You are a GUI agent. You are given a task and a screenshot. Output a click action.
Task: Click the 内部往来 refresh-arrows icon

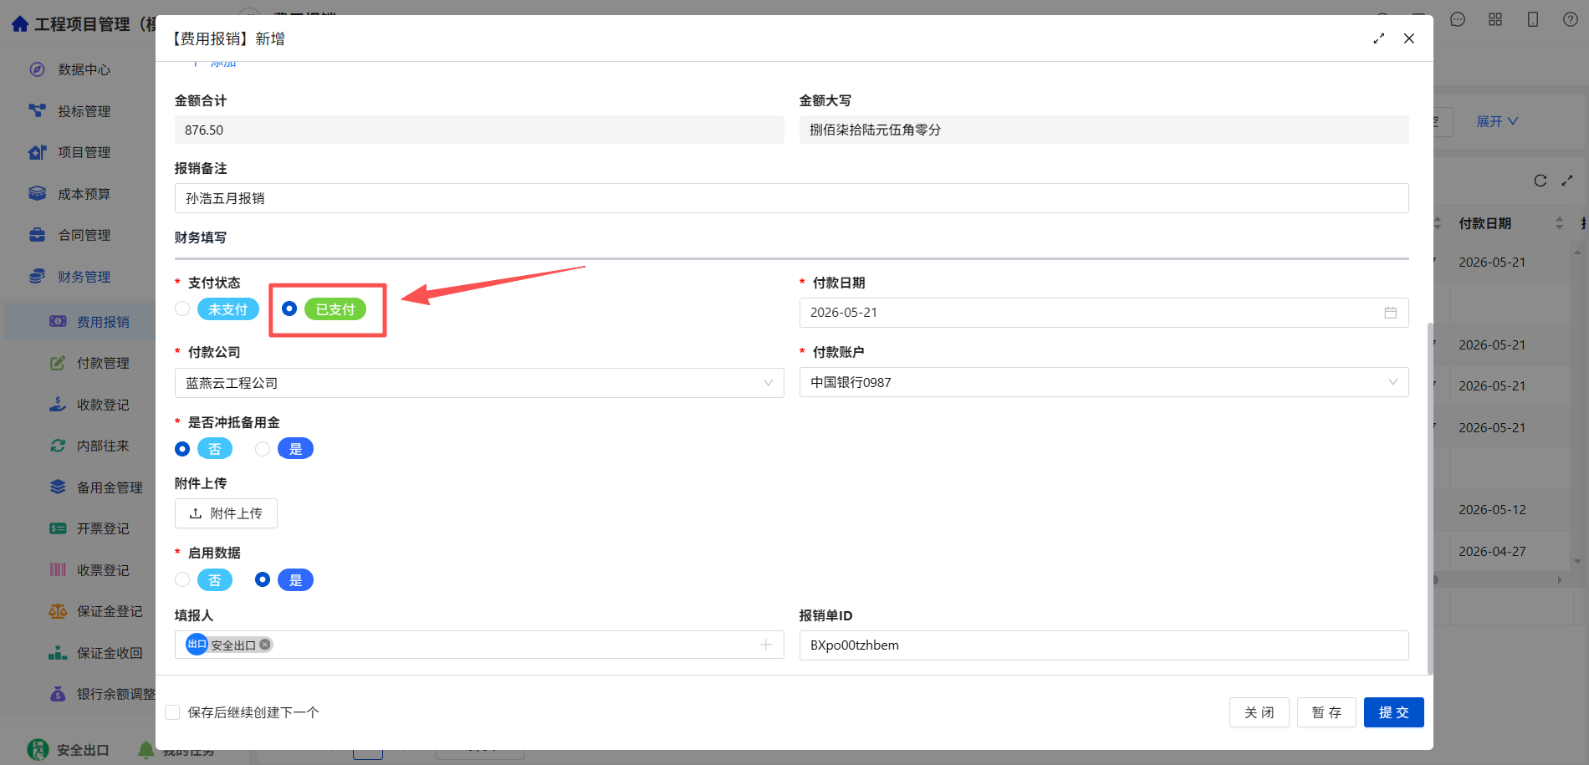(58, 446)
